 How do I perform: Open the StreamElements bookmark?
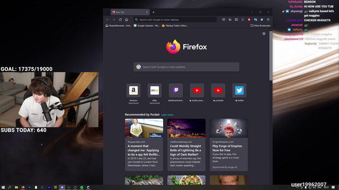point(118,26)
